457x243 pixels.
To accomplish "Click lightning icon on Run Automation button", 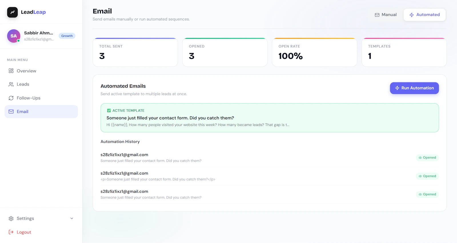I will coord(397,88).
